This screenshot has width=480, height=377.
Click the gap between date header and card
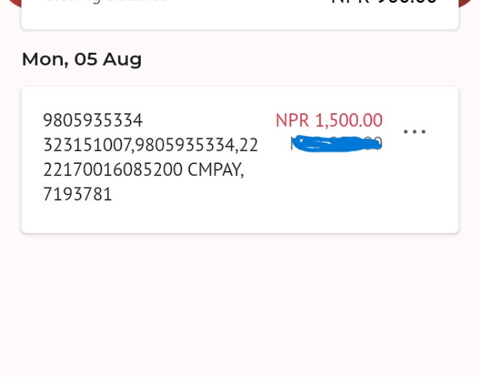[x=240, y=78]
